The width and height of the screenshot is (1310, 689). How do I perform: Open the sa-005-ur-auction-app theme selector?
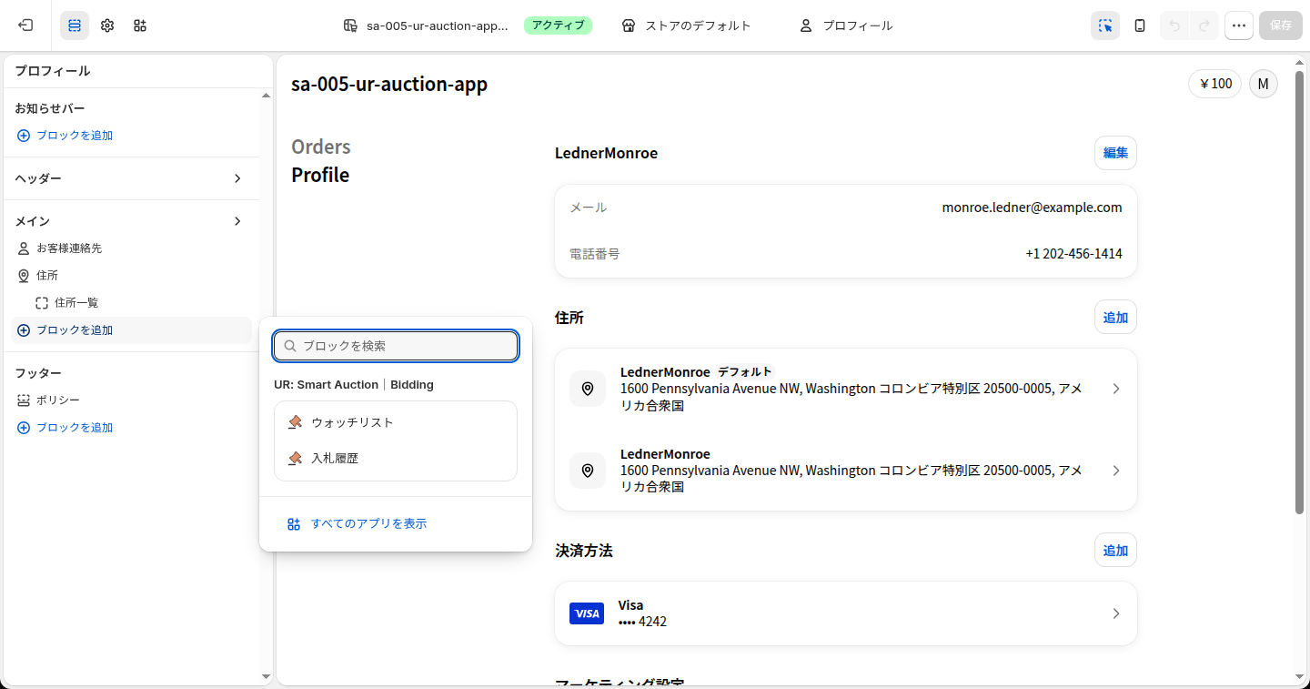[426, 25]
